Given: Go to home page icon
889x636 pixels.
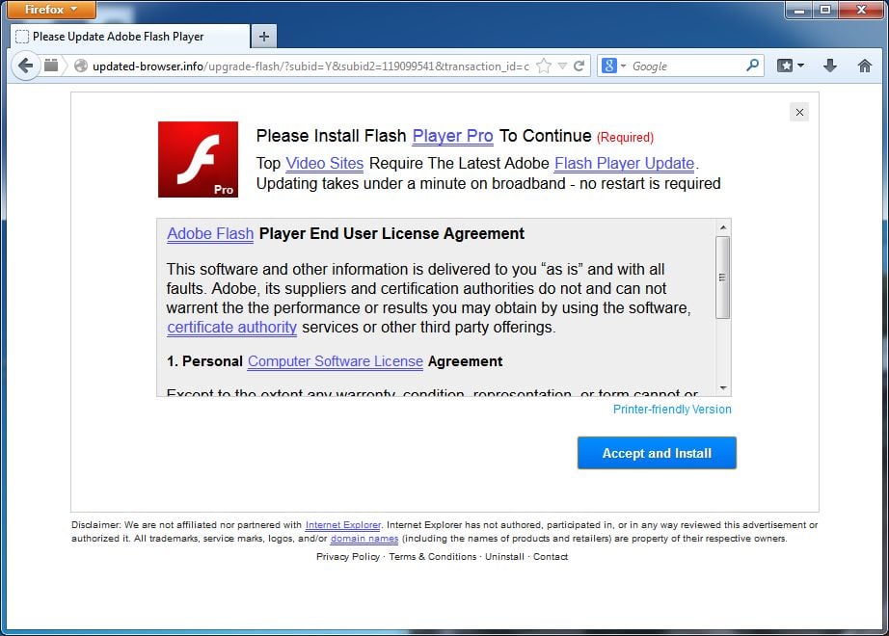Looking at the screenshot, I should pos(864,66).
